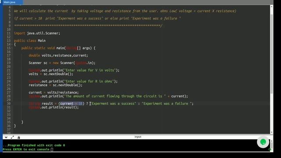Screen dimensions: 281x158
Task: Click the "Experment was a success" string on line 30
Action: 114,104
